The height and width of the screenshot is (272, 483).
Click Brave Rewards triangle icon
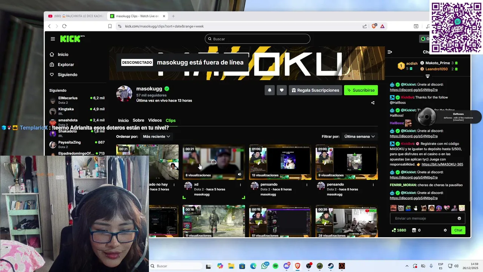382,26
